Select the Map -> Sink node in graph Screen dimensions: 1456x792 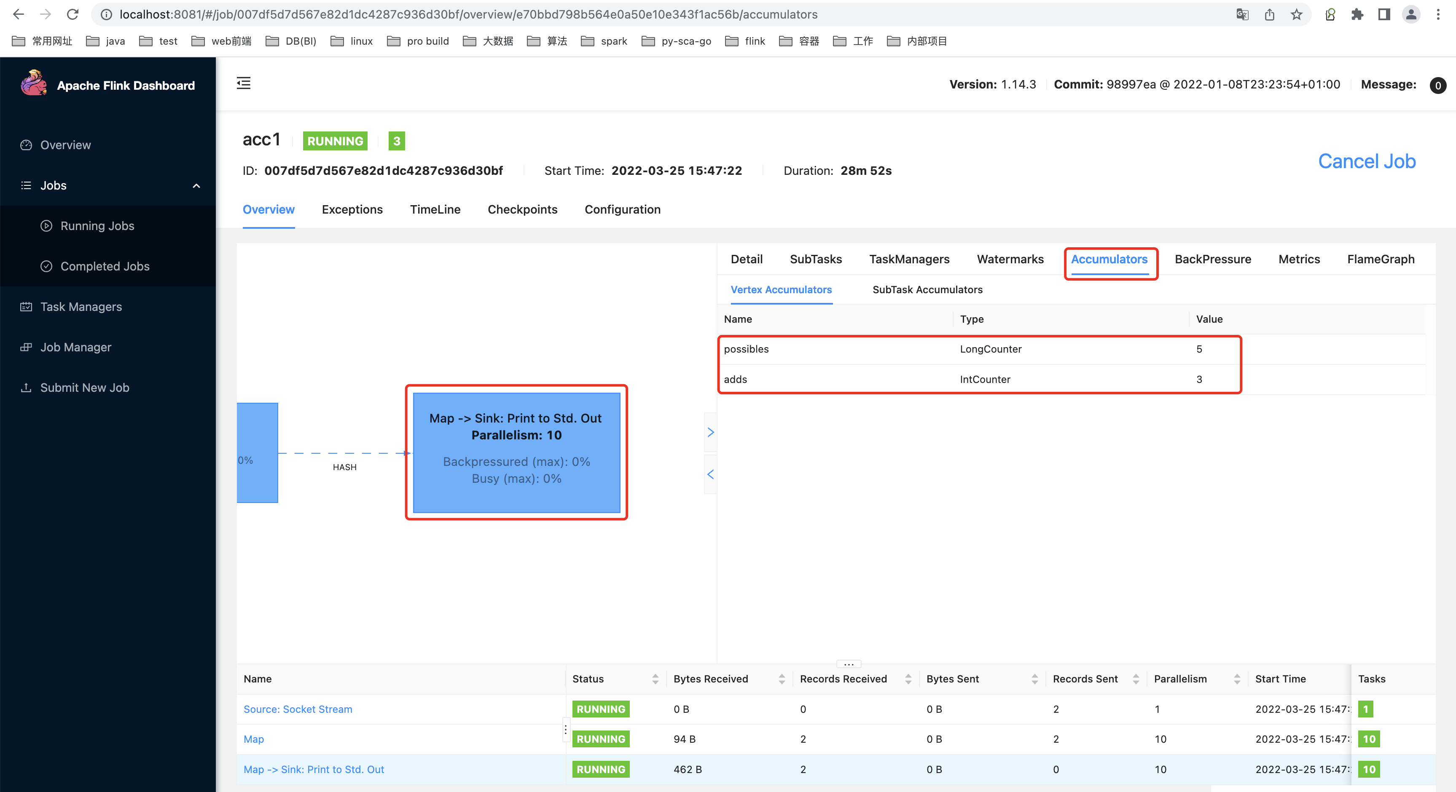(x=517, y=452)
